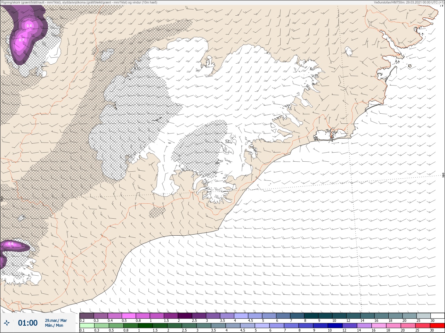This screenshot has height=333, width=445.
Task: Click the 'Mán./ Mon' weekday label
Action: (x=54, y=326)
